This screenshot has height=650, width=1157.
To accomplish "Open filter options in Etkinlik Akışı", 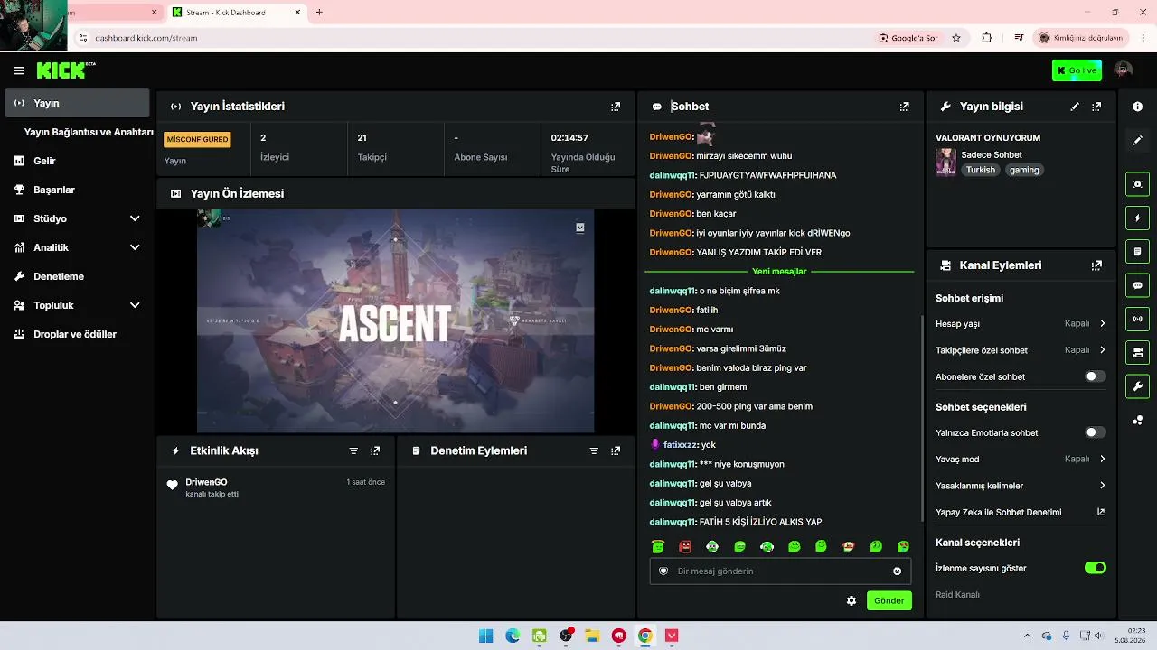I will pyautogui.click(x=353, y=450).
